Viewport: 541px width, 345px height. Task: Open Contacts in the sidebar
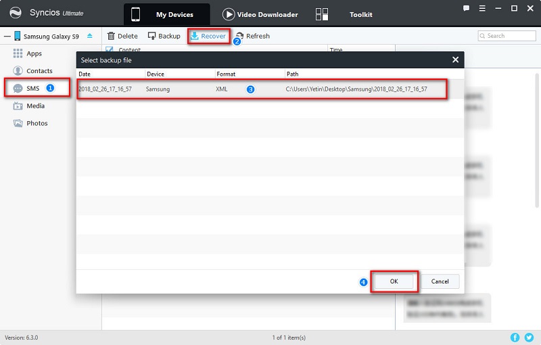point(39,71)
